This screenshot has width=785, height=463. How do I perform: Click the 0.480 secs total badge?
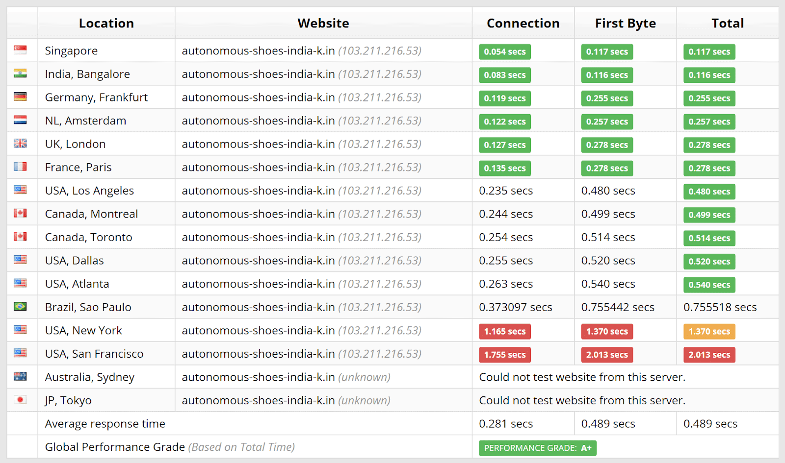click(x=709, y=191)
